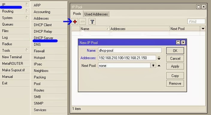Sort by Next Pool column header
The width and height of the screenshot is (211, 115).
185,29
